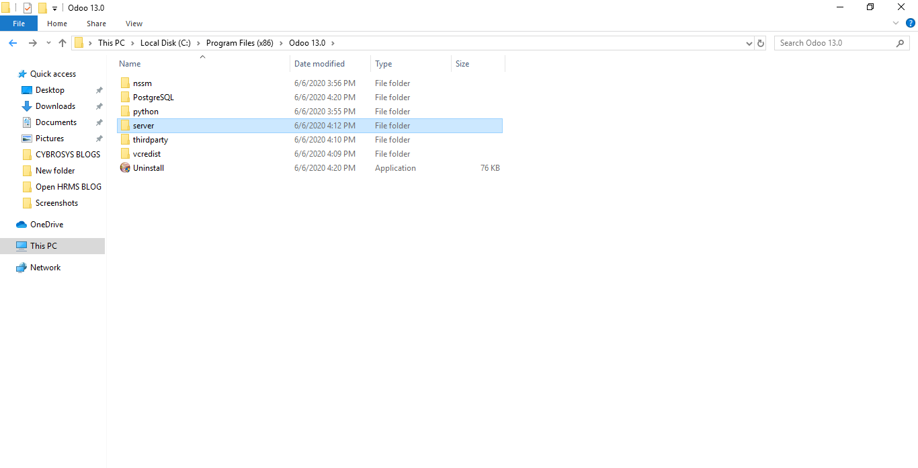
Task: Open the Help question mark icon
Action: [911, 23]
